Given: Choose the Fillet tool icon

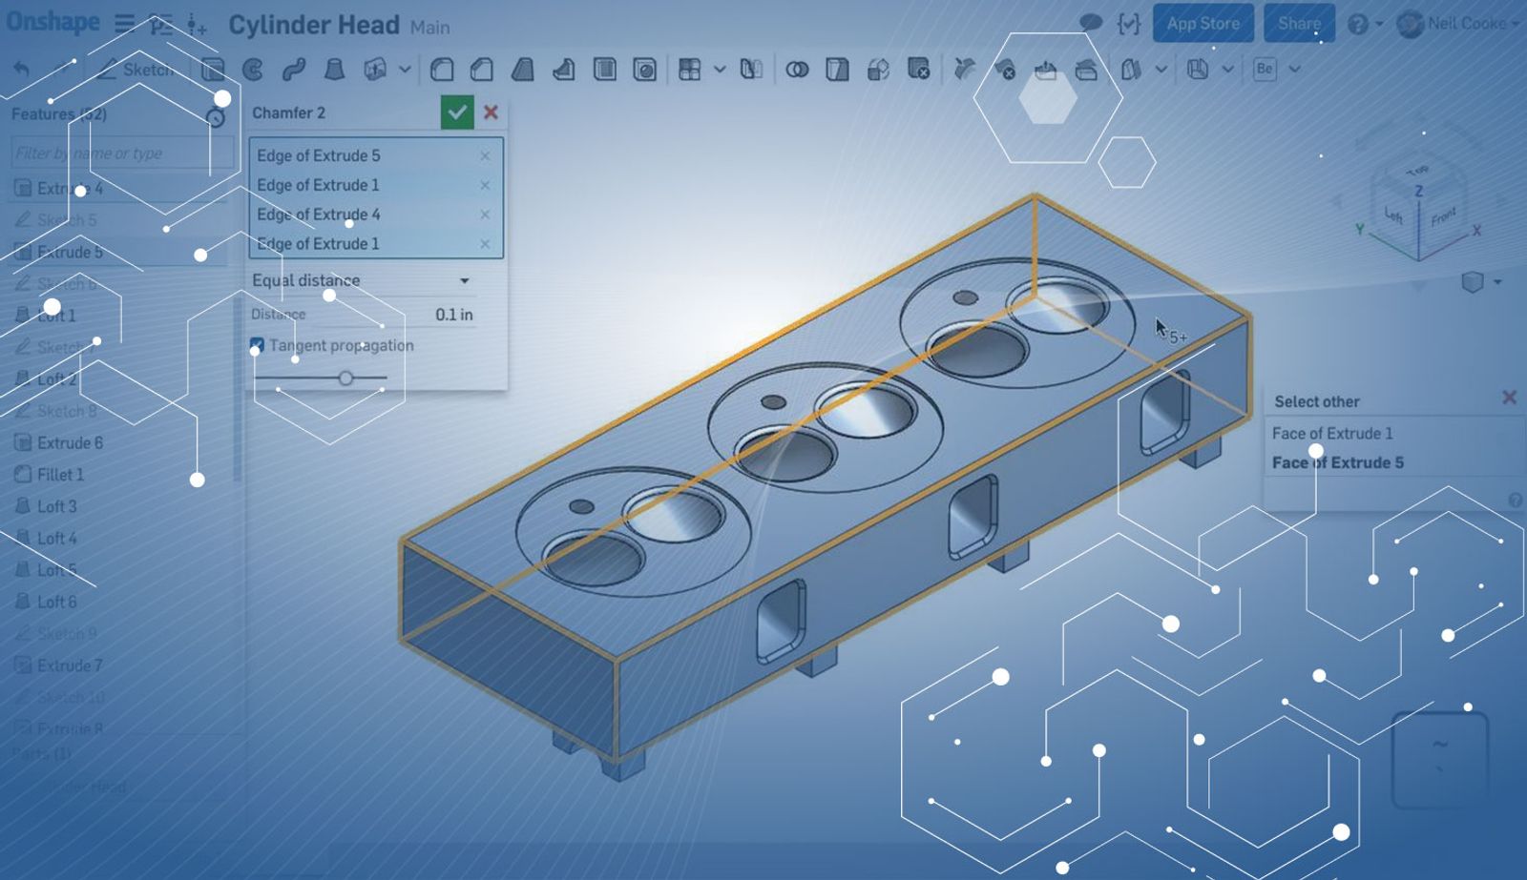Looking at the screenshot, I should point(441,70).
